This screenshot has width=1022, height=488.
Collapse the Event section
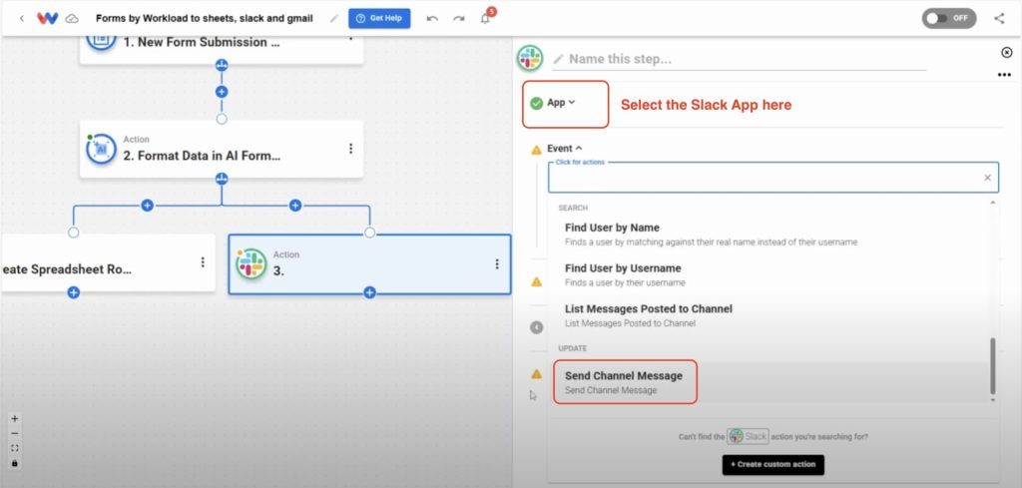tap(565, 149)
